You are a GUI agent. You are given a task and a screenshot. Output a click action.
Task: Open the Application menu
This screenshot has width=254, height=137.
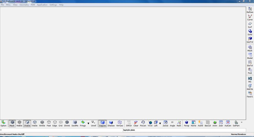[42, 5]
